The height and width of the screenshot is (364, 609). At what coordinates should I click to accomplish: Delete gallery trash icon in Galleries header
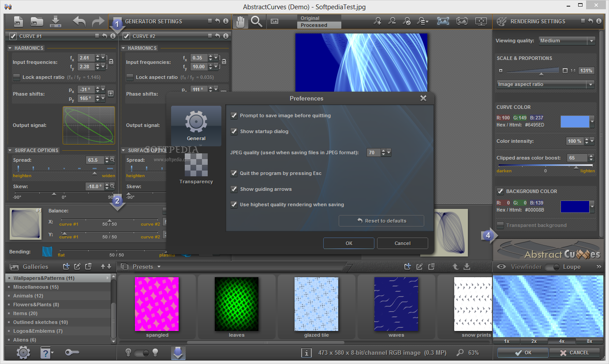pyautogui.click(x=88, y=266)
